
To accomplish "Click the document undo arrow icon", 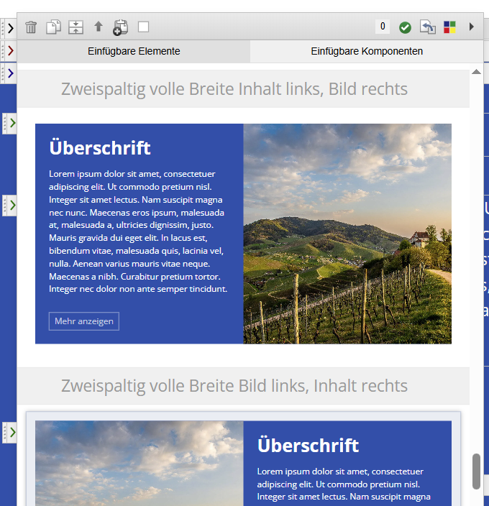I will (428, 27).
